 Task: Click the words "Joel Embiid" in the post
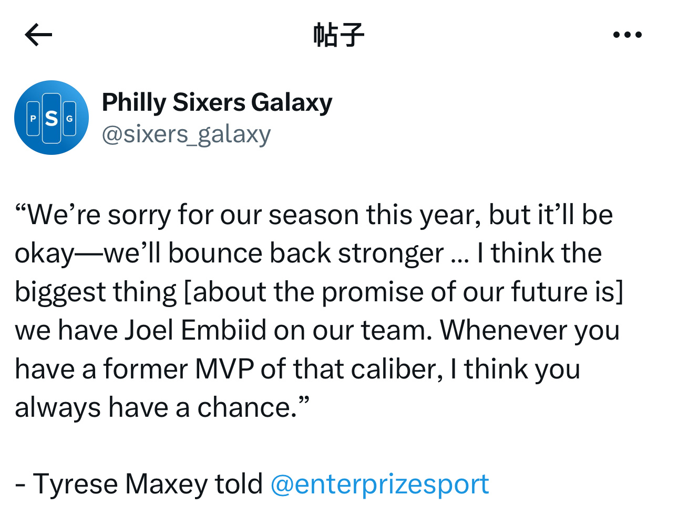coord(196,331)
